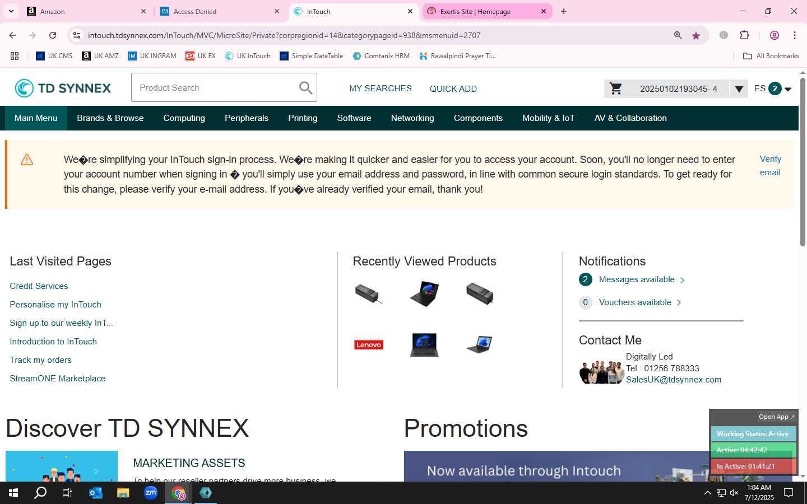The height and width of the screenshot is (504, 807).
Task: Open the apps grid in bookmarks bar
Action: pyautogui.click(x=15, y=56)
